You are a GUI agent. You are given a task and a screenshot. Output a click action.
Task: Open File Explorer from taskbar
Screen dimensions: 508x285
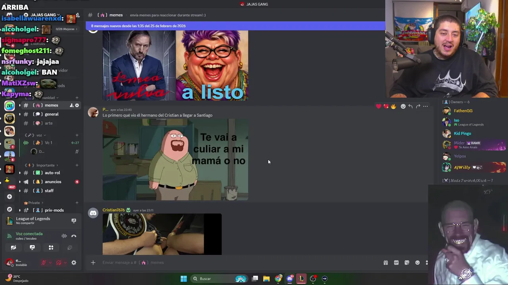266,279
